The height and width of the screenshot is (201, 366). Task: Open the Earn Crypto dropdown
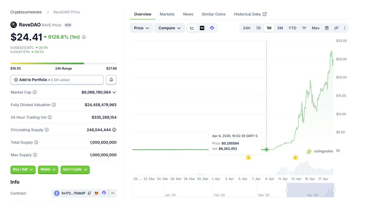(75, 170)
